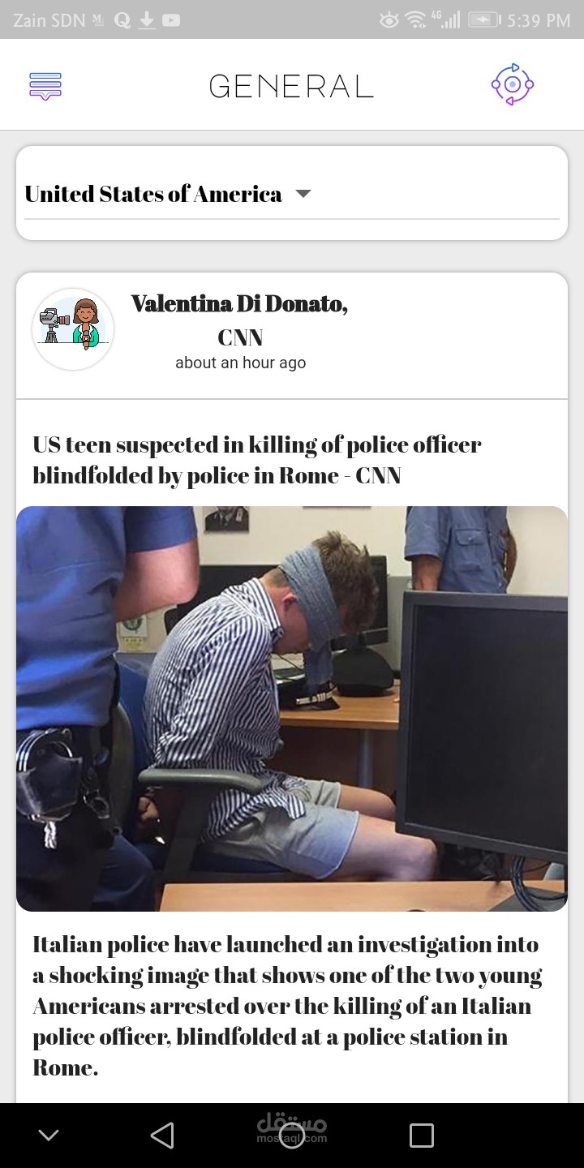Tap the Android home circle button
Screen dimensions: 584x1168
coord(292,1135)
